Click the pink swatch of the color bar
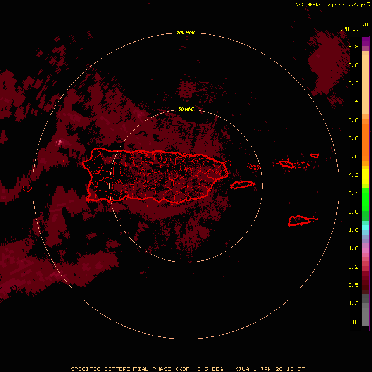Screen dimensions: 372x372 point(365,250)
